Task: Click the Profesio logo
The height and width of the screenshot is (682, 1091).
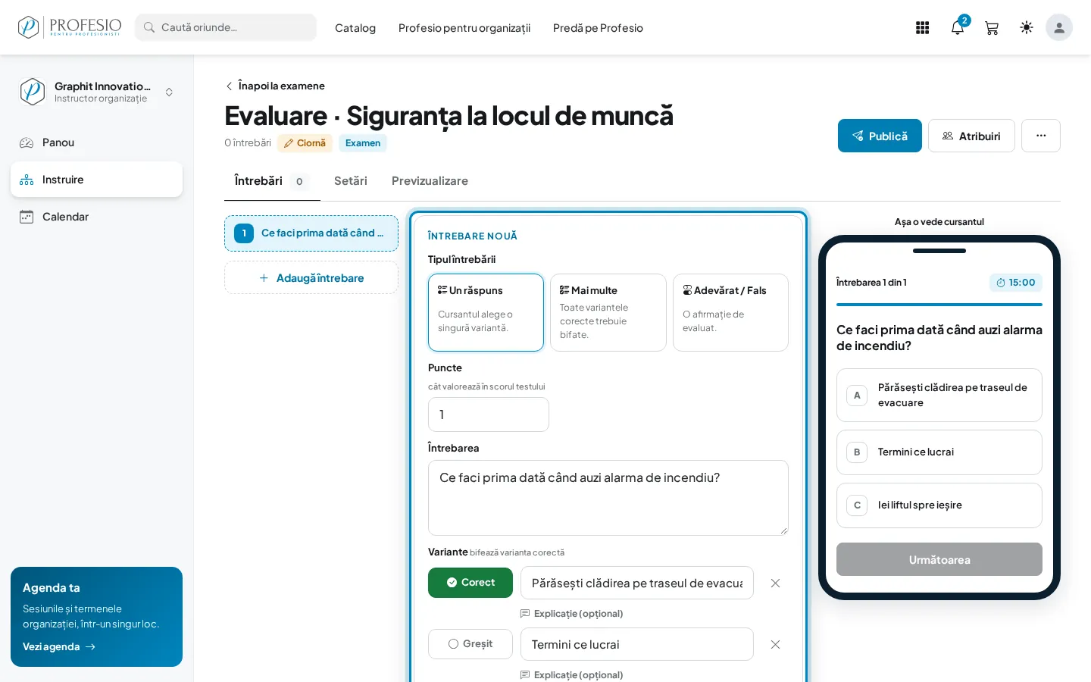Action: (x=70, y=27)
